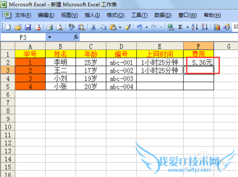
Task: Select the cell containing 17岁
Action: point(91,70)
